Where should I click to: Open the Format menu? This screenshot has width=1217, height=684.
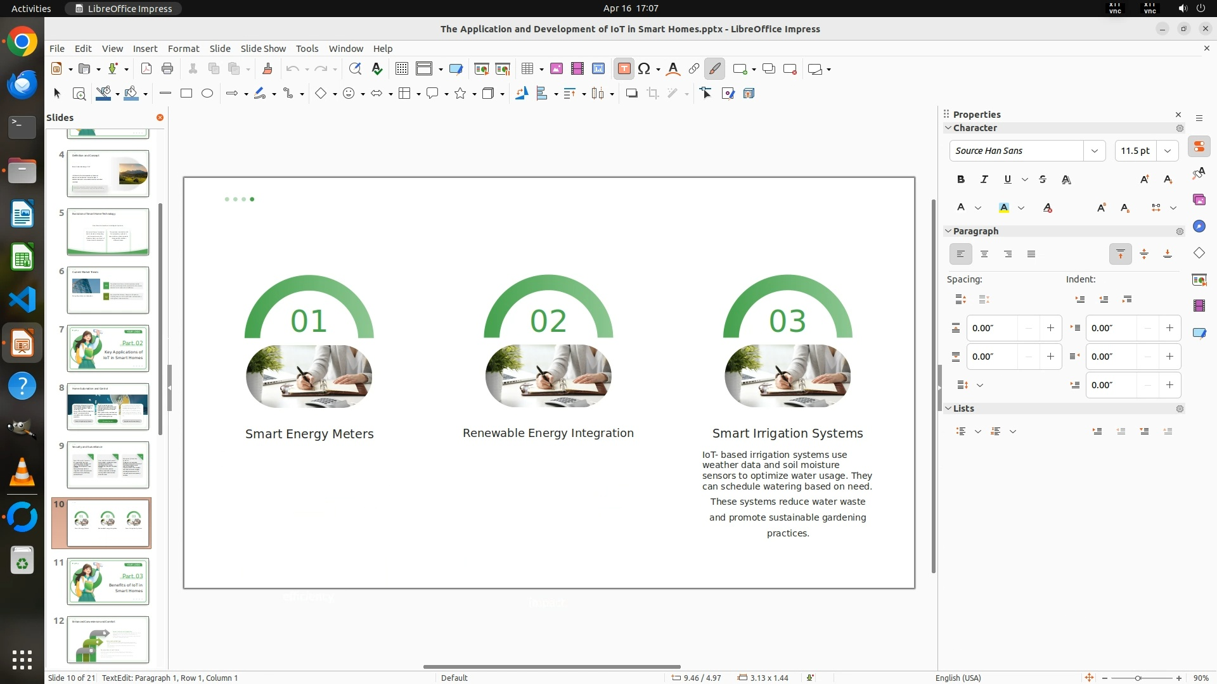click(x=183, y=49)
